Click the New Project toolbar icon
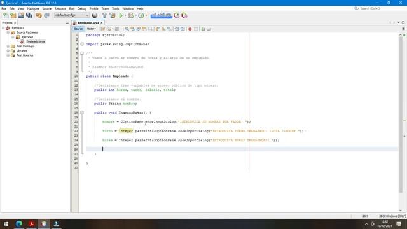This screenshot has height=229, width=407. click(13, 15)
